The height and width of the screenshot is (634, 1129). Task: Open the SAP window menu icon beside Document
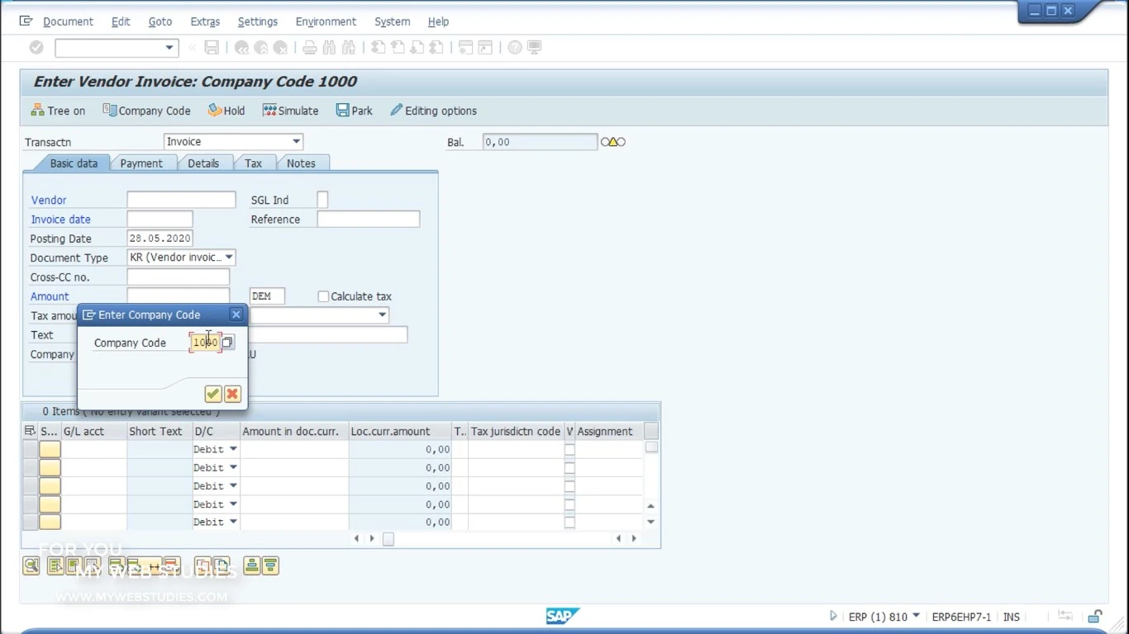click(26, 21)
